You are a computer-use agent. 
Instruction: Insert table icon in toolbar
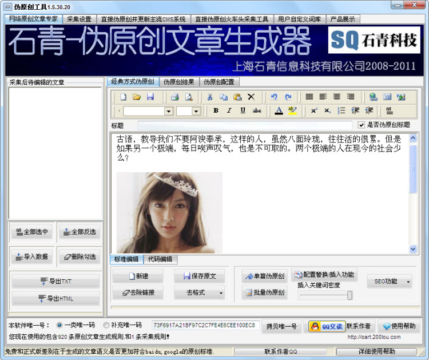[x=387, y=97]
